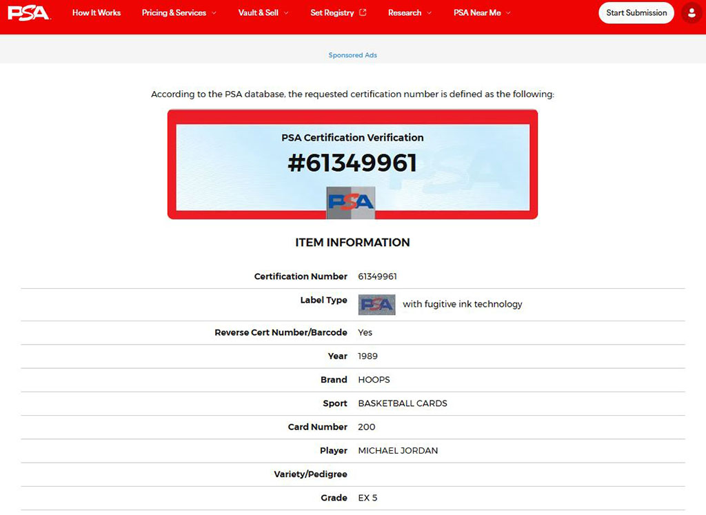706x515 pixels.
Task: Click the sport value BASKETBALL CARDS
Action: [403, 403]
